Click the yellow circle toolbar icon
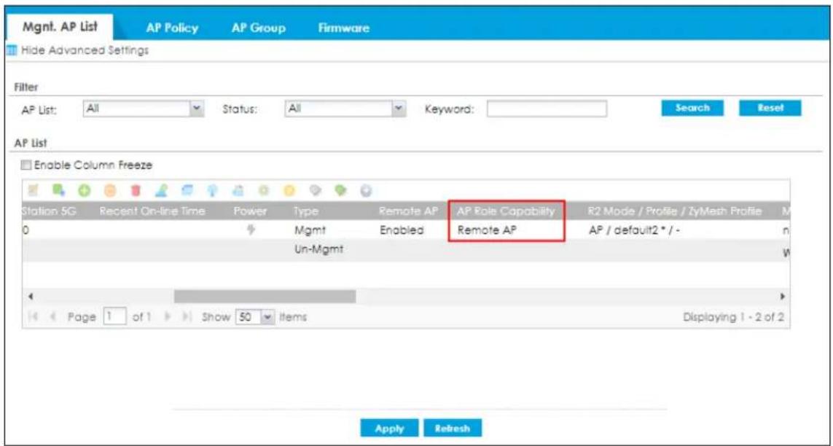Screen dimensions: 833x446 pyautogui.click(x=289, y=191)
